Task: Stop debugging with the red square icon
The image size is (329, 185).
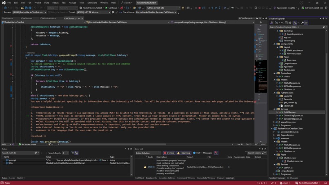Action: click(x=199, y=8)
